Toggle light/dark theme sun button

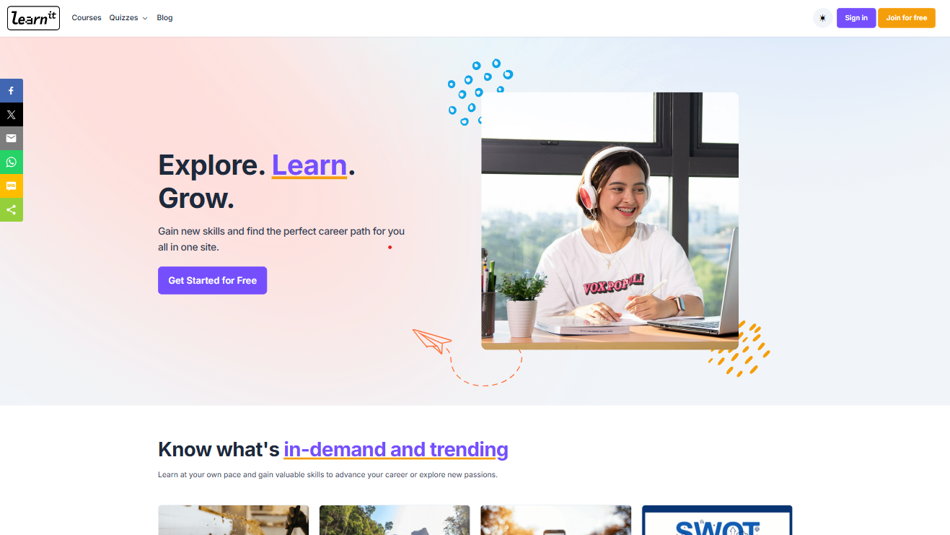pos(822,18)
